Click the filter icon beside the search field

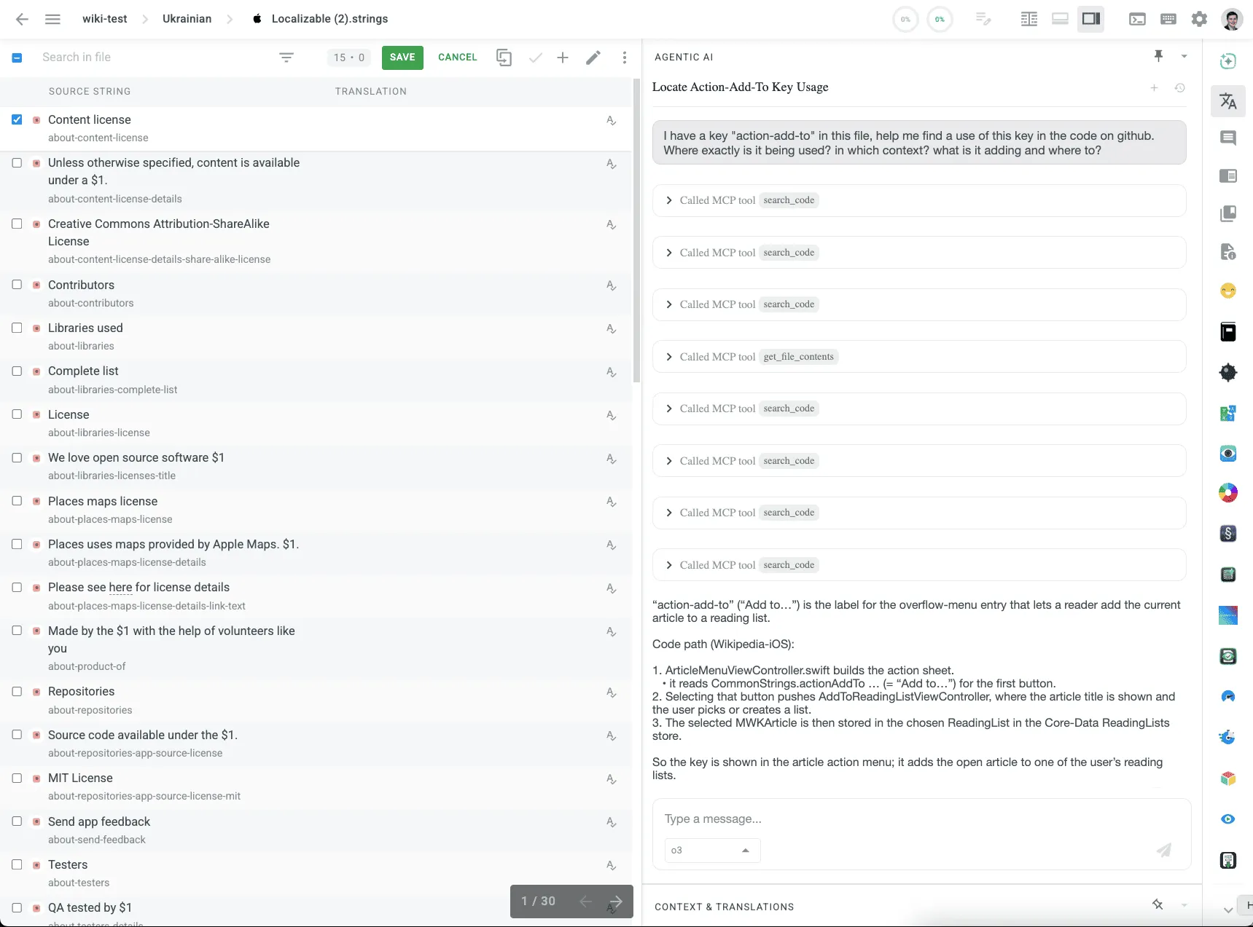coord(286,58)
